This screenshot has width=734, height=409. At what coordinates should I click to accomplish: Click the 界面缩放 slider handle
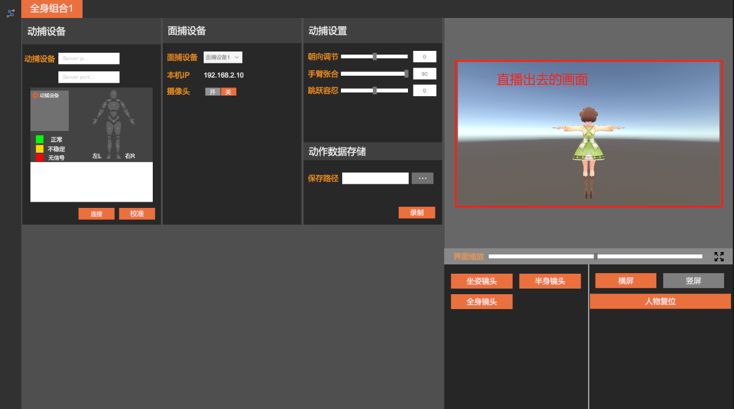(596, 256)
